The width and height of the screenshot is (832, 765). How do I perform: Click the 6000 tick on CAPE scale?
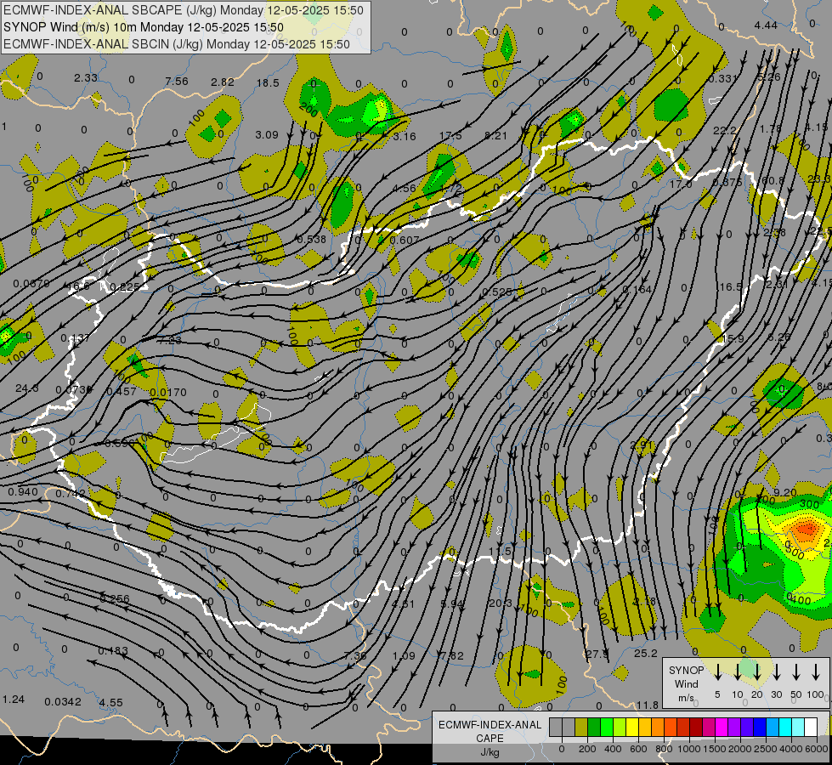[818, 749]
